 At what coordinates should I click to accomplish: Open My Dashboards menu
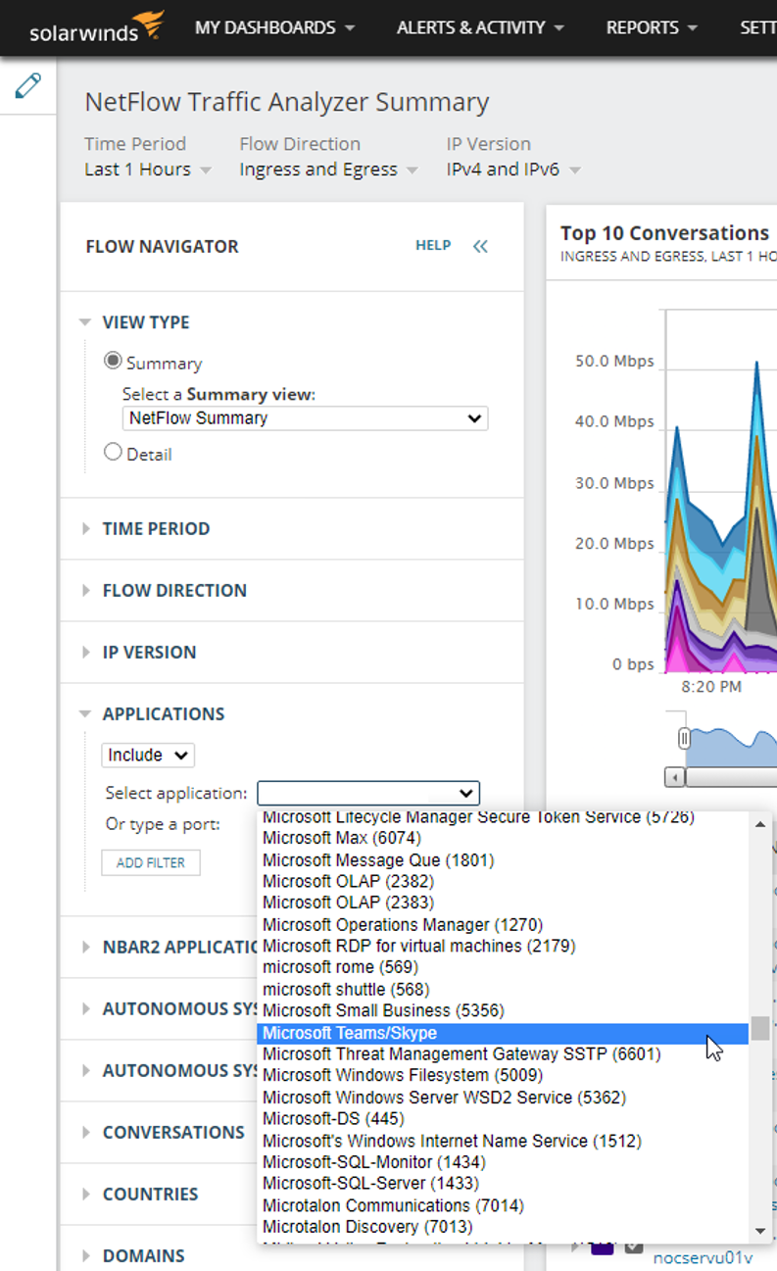click(x=274, y=27)
